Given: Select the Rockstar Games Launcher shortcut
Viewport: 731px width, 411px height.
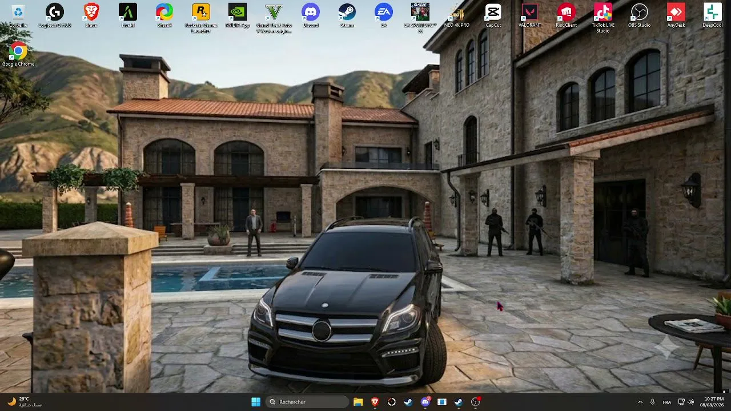Looking at the screenshot, I should point(201,18).
